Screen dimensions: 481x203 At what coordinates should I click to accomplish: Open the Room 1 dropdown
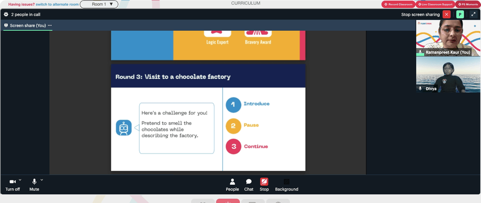click(x=99, y=4)
